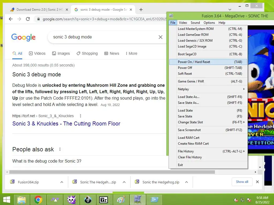
Task: Open the File menu in Fusion
Action: click(173, 23)
